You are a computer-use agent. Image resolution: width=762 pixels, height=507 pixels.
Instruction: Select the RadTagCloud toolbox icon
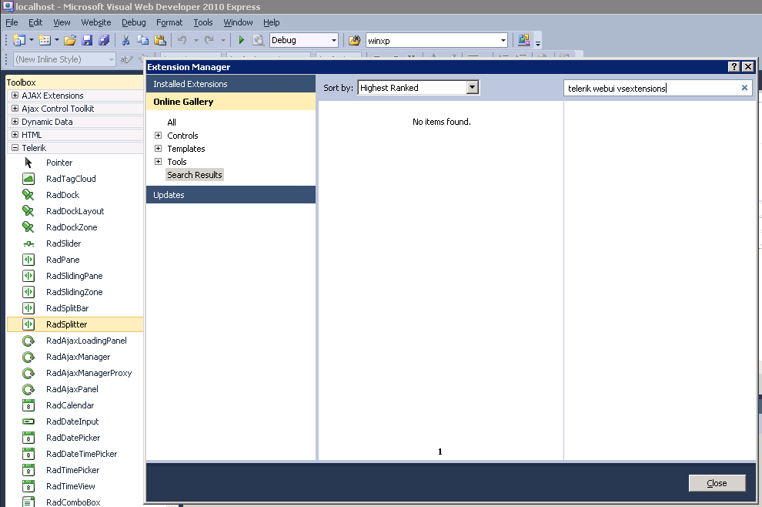28,179
